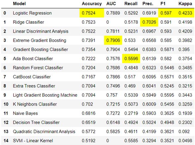195x145 pixels.
Task: Select the Ridge Classifier row label
Action: point(28,22)
